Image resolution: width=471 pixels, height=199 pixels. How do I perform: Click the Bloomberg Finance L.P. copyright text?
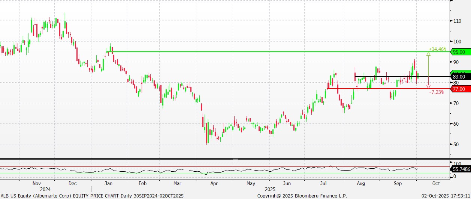[x=302, y=196]
